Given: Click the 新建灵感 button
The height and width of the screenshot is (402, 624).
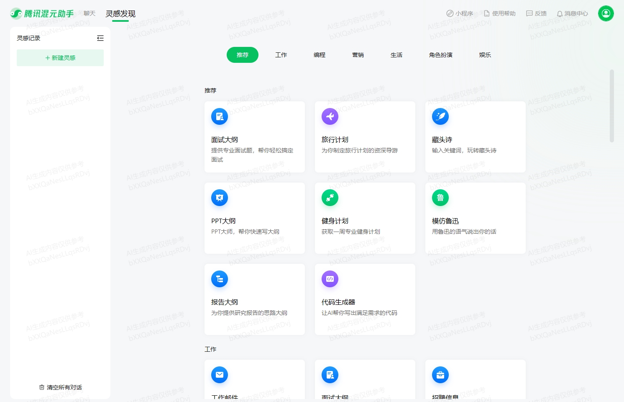Looking at the screenshot, I should [x=60, y=58].
